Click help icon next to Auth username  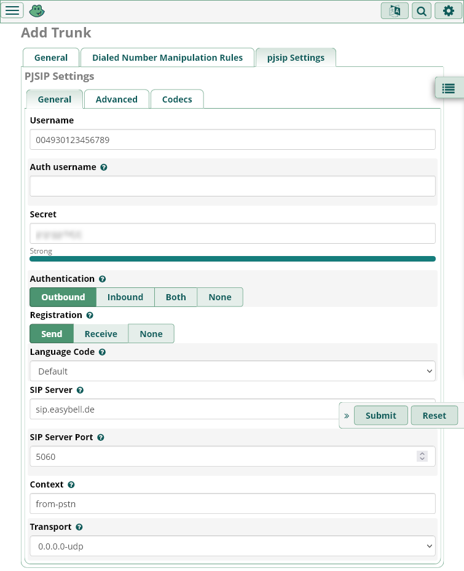click(104, 167)
